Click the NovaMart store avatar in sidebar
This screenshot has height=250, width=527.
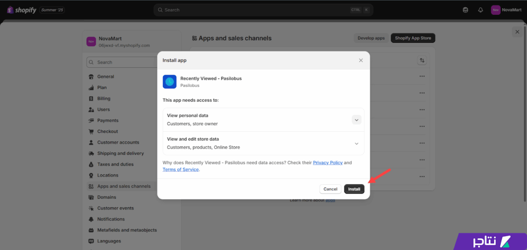pyautogui.click(x=91, y=41)
